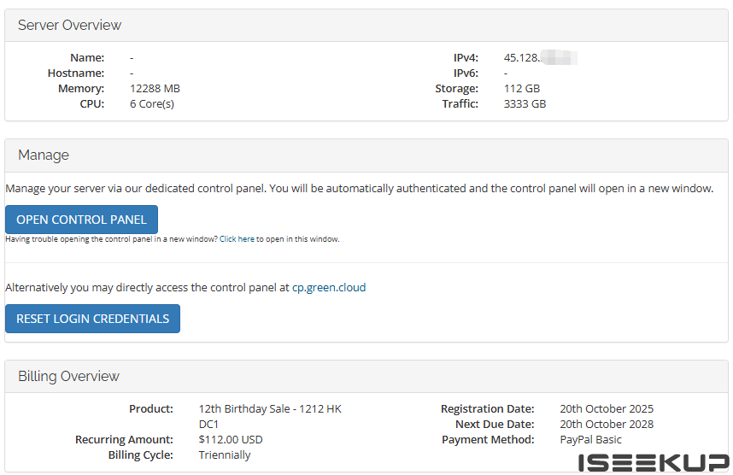The height and width of the screenshot is (475, 733).
Task: Follow the 'Click here' link
Action: (x=237, y=239)
